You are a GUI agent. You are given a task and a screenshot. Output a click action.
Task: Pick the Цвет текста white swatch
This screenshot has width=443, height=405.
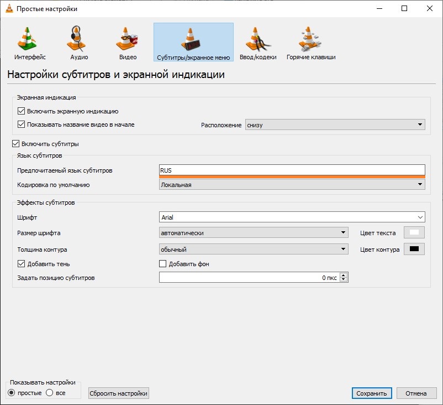(x=414, y=233)
